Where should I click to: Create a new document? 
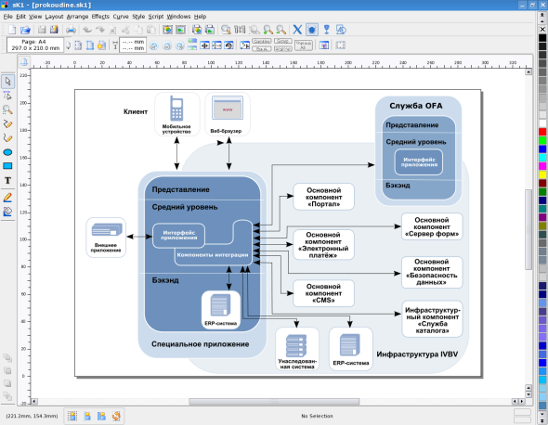(x=12, y=30)
